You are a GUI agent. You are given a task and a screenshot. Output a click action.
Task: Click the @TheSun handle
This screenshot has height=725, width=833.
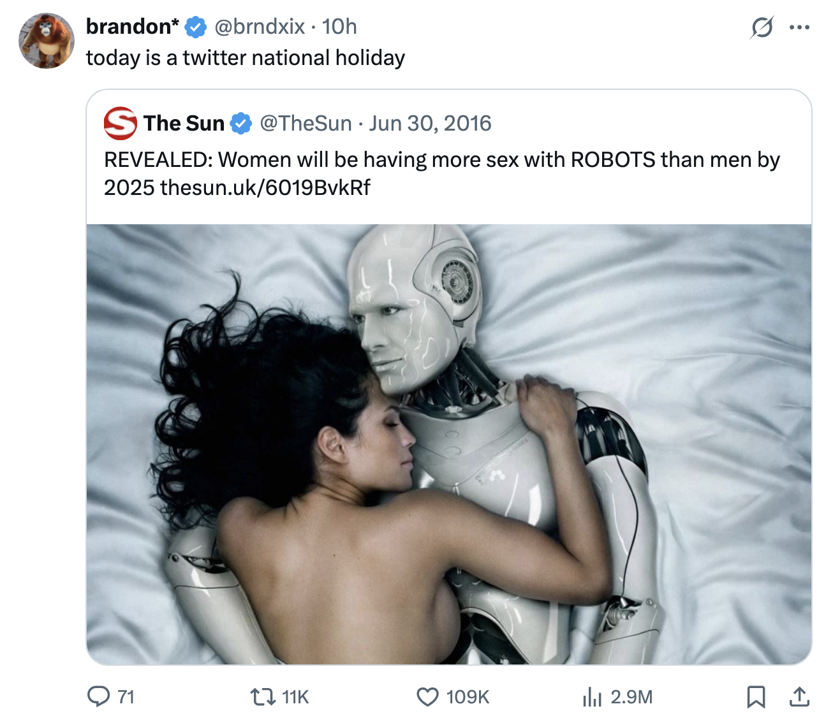click(306, 123)
